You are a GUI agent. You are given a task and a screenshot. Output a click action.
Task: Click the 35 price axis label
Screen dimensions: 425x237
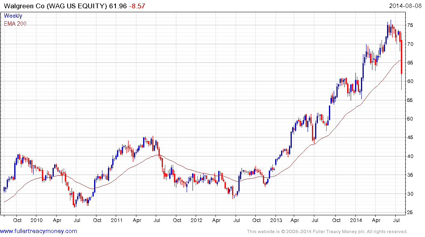tap(410, 175)
